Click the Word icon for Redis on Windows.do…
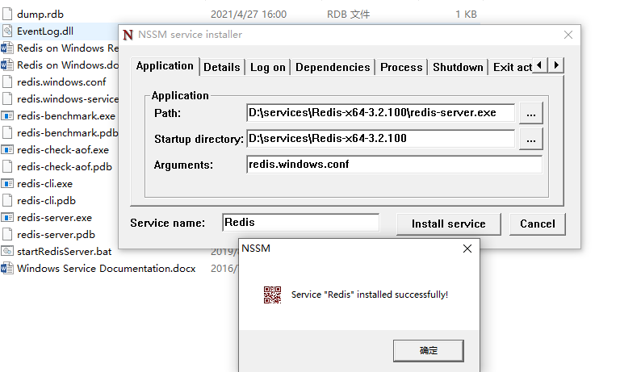 (7, 65)
